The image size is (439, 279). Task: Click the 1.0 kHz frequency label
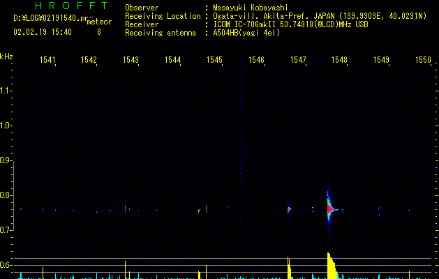(x=6, y=126)
